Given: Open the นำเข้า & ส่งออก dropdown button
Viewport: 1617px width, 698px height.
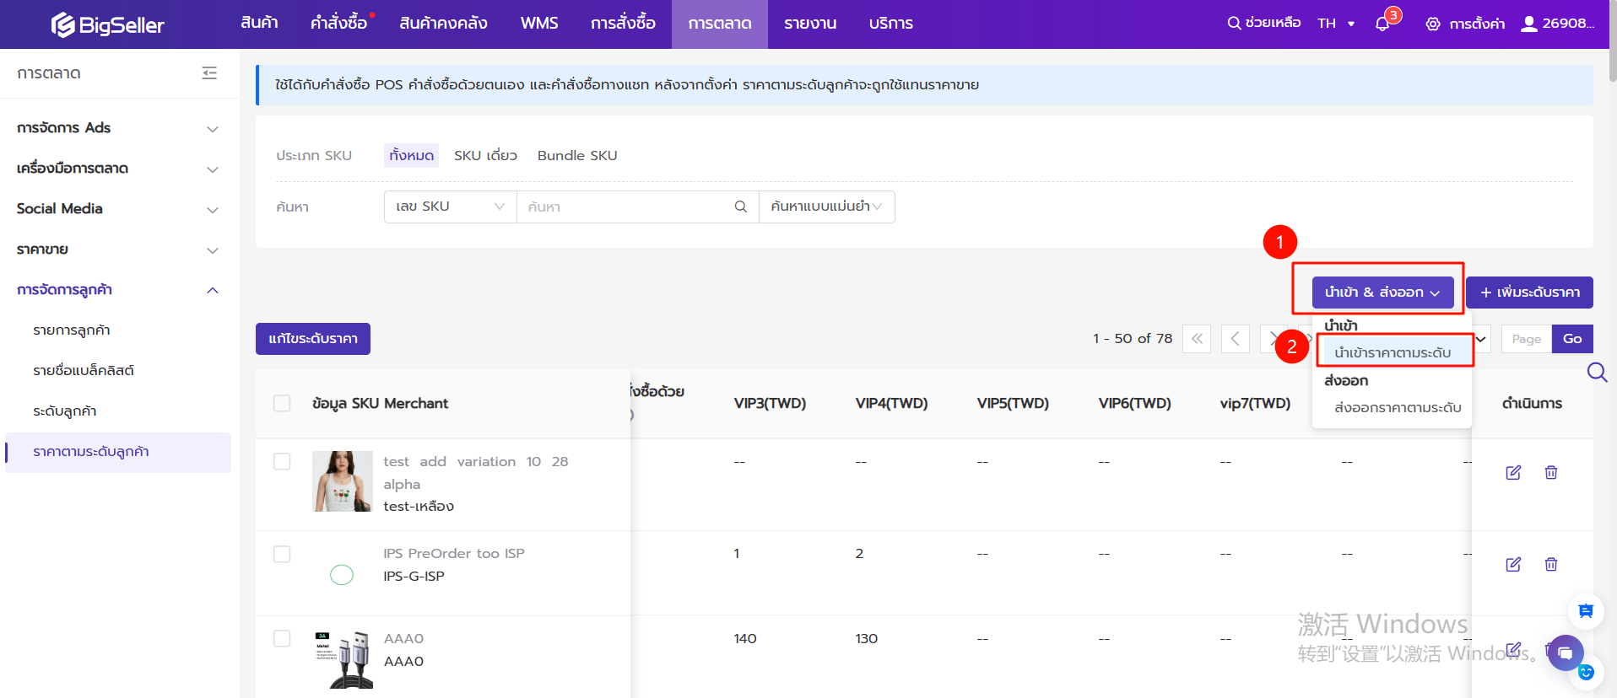Looking at the screenshot, I should (x=1382, y=293).
